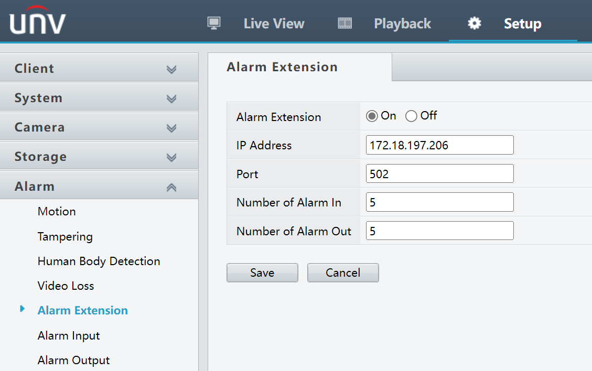
Task: Click the Playback film strip icon
Action: 344,23
